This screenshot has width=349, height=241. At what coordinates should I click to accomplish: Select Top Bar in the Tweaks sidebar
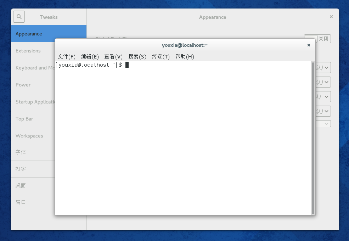(x=33, y=119)
